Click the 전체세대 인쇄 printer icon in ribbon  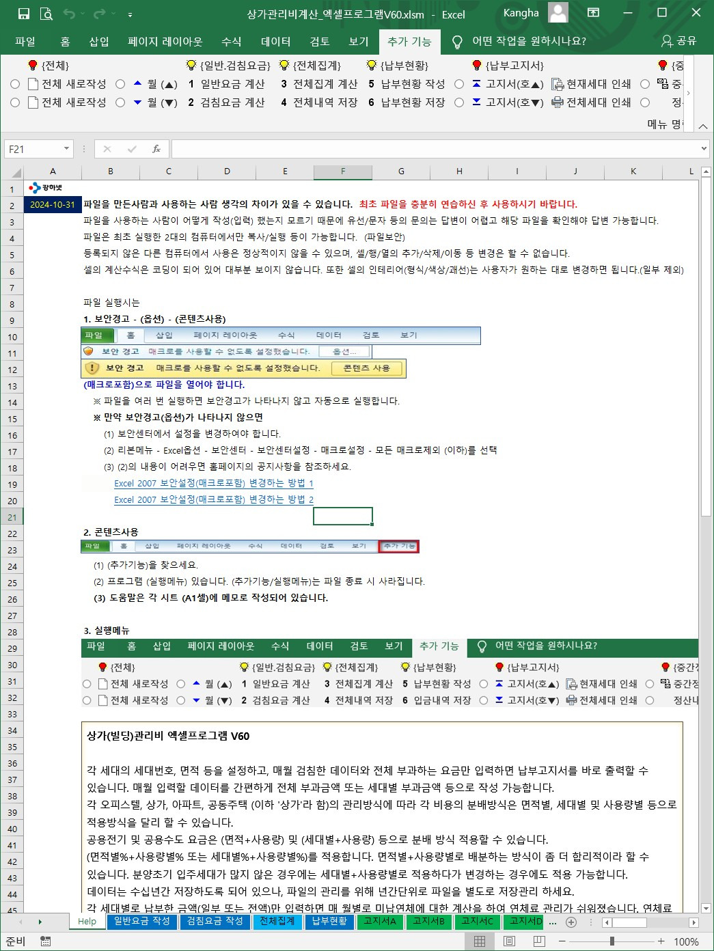tap(558, 102)
